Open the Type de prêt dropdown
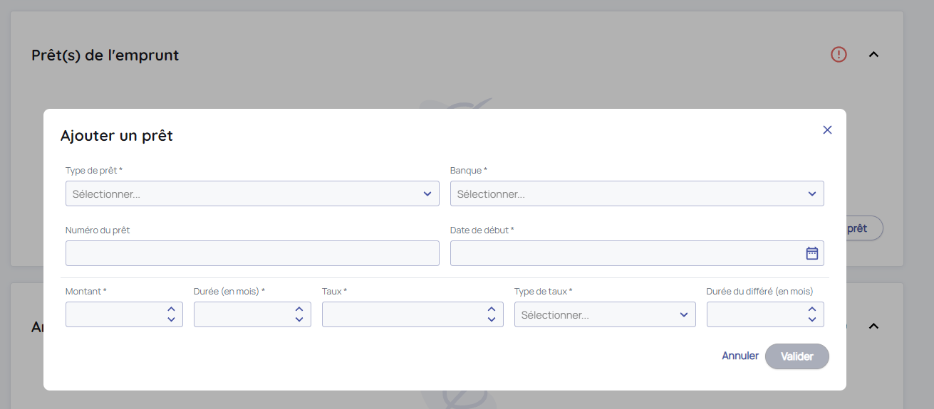This screenshot has height=409, width=934. pyautogui.click(x=252, y=193)
